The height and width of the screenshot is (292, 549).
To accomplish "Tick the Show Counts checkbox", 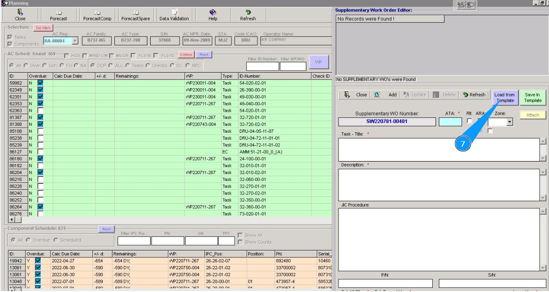I will [240, 242].
